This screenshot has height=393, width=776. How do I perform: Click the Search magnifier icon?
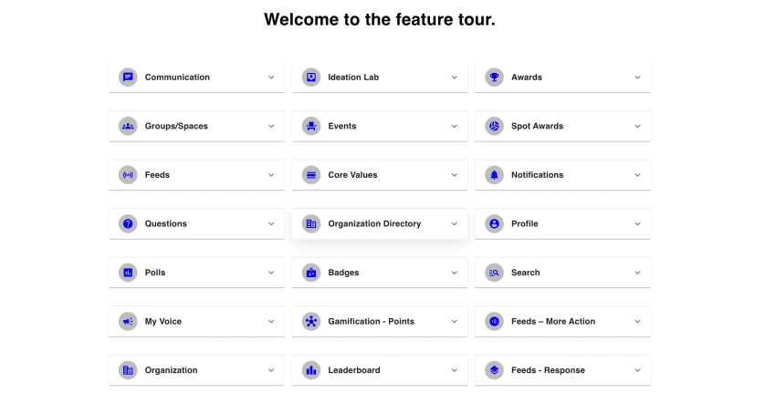point(494,273)
